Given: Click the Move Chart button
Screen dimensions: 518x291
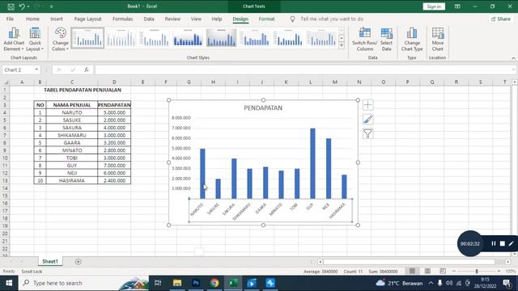Looking at the screenshot, I should tap(438, 40).
